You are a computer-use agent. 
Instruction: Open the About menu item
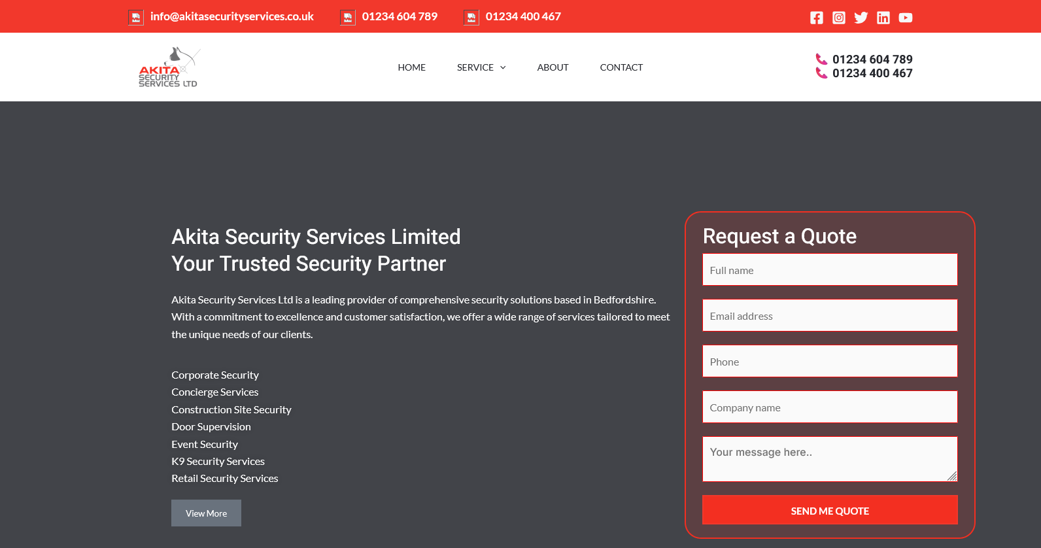[x=553, y=67]
